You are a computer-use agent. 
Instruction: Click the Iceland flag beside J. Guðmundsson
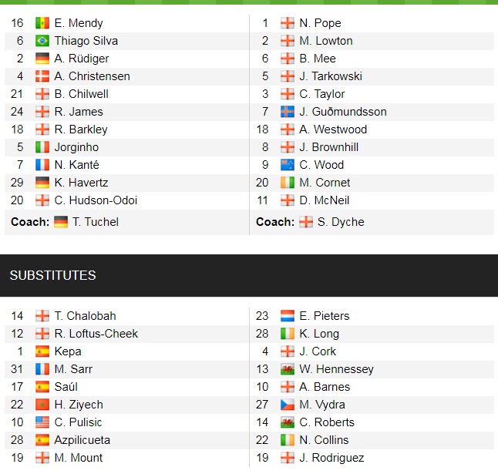coord(287,112)
